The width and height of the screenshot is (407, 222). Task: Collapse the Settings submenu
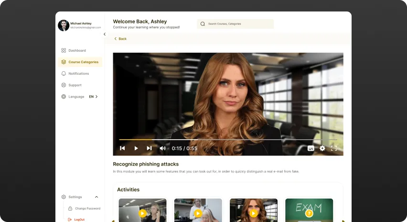pos(96,197)
